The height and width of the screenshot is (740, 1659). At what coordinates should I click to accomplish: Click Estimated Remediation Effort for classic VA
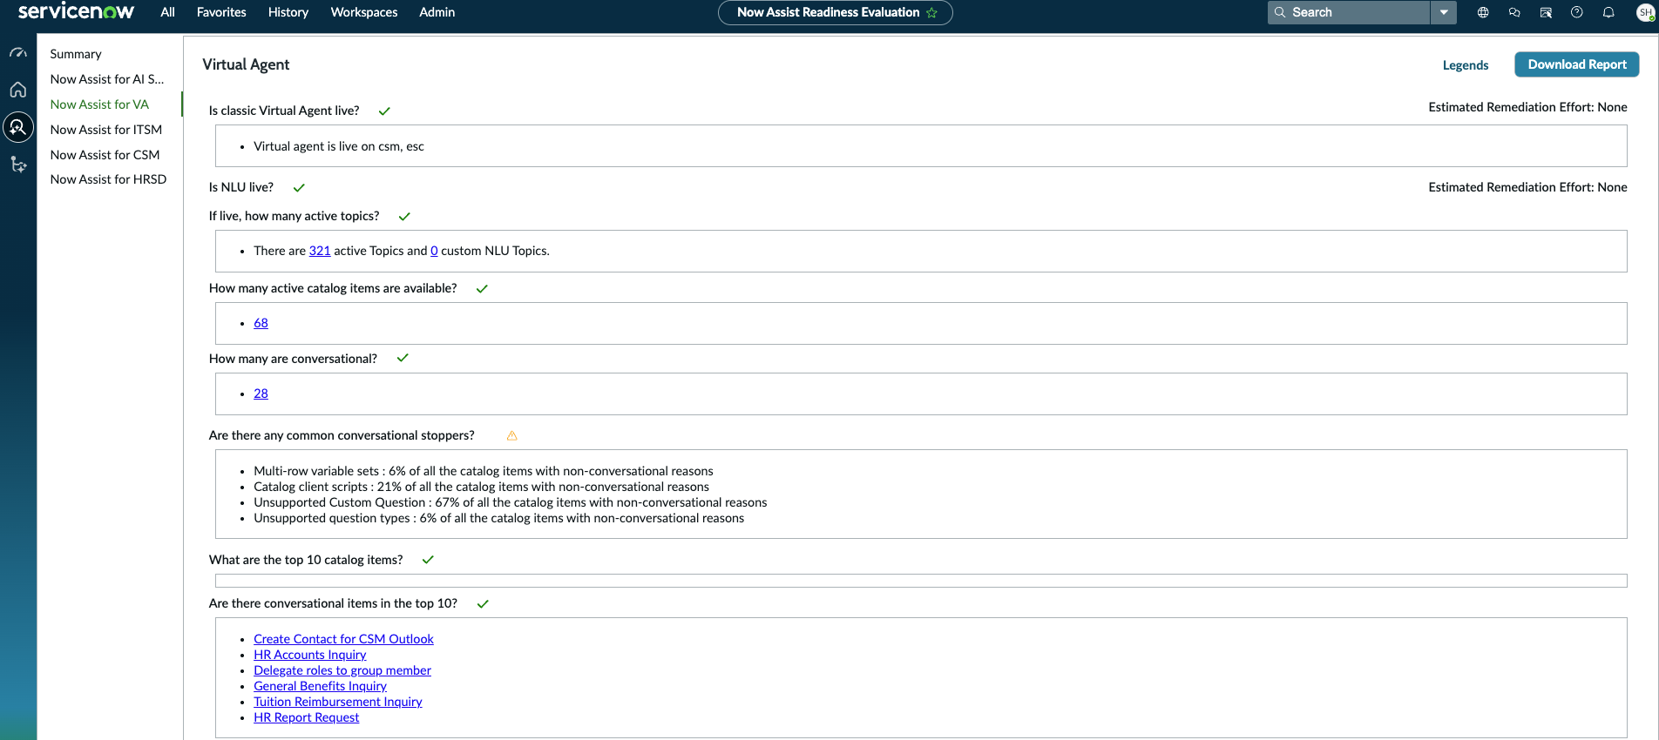[x=1527, y=107]
